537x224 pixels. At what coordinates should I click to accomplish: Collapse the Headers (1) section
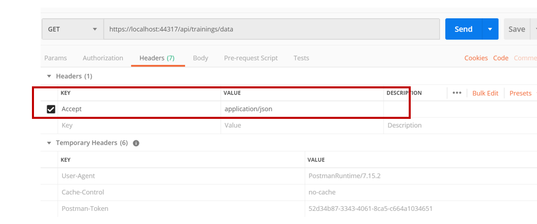click(49, 76)
